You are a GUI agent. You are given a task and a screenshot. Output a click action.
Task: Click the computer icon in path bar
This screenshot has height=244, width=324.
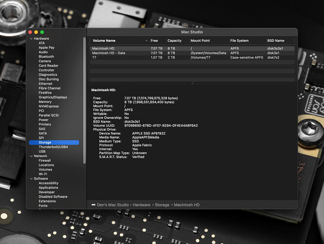tap(94, 205)
